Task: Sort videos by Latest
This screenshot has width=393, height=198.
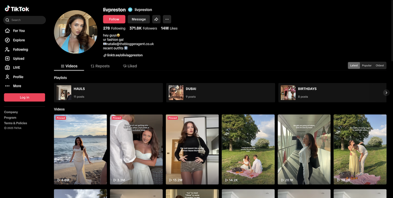Action: click(x=354, y=65)
